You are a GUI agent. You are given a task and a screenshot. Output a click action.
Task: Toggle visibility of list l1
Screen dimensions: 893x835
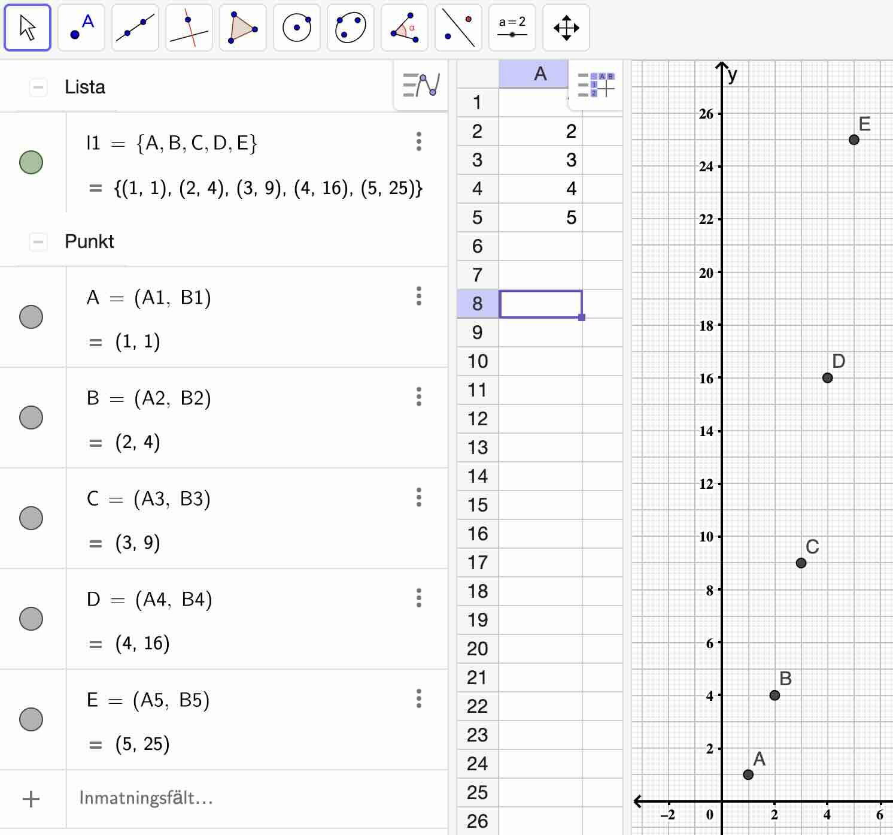tap(31, 162)
